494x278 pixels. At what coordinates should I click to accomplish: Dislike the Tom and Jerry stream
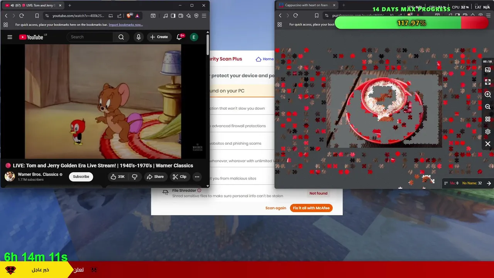(x=135, y=177)
